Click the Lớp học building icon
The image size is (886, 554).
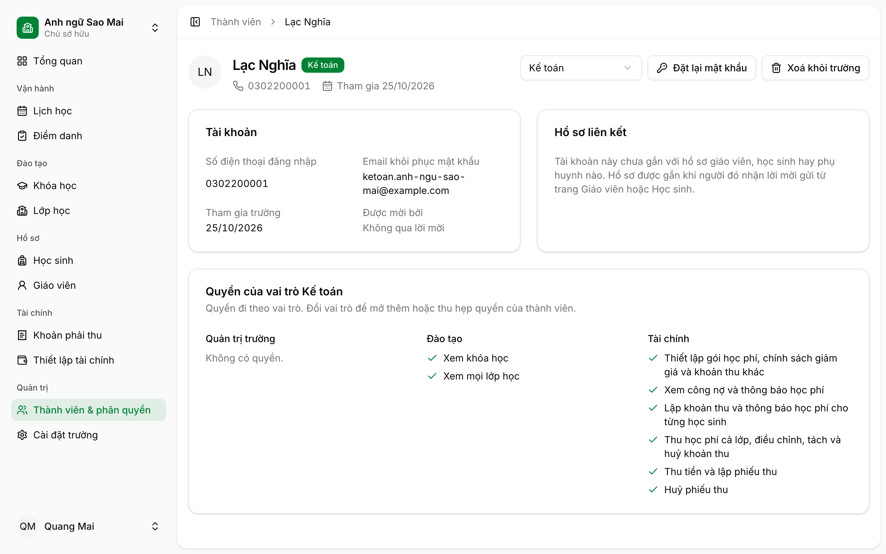coord(22,210)
